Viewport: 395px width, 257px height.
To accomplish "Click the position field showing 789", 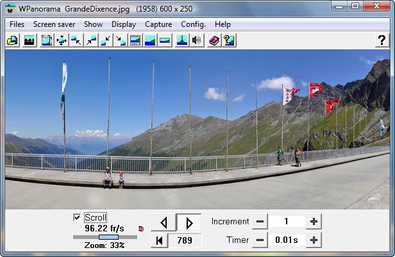I will (185, 240).
